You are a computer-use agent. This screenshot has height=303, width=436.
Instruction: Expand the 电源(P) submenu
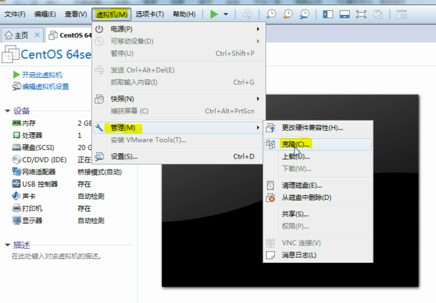(x=179, y=29)
